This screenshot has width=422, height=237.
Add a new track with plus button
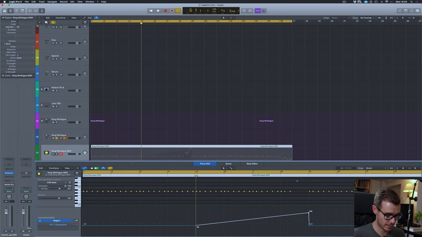click(40, 22)
